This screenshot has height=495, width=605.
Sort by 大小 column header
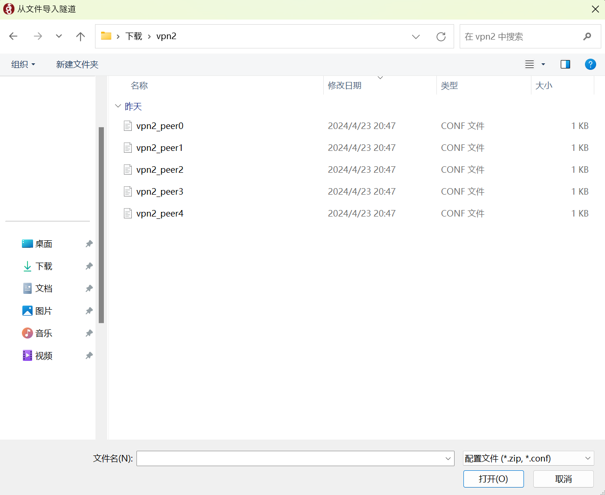coord(544,86)
